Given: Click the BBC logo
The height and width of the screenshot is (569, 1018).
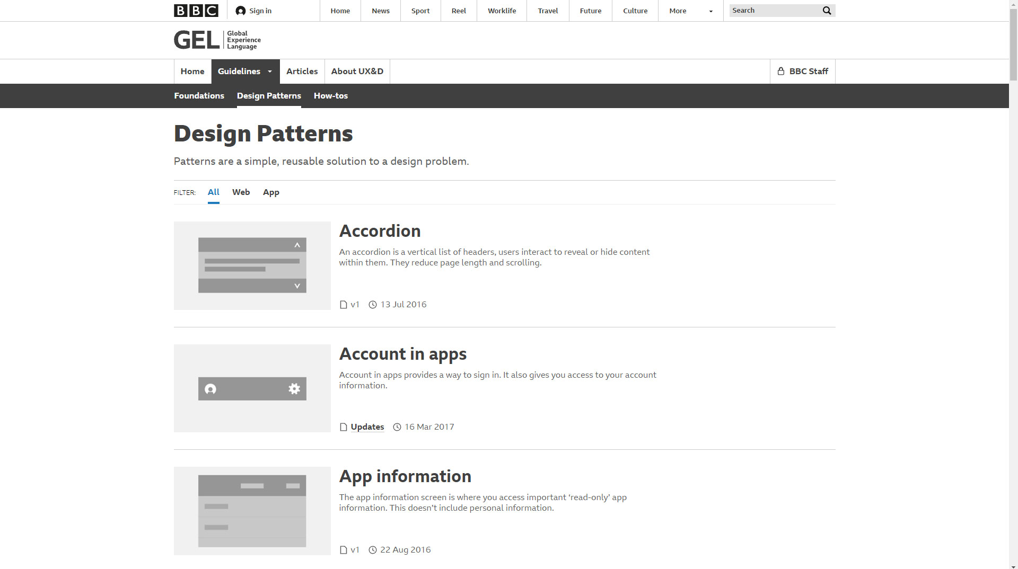Looking at the screenshot, I should (x=196, y=11).
